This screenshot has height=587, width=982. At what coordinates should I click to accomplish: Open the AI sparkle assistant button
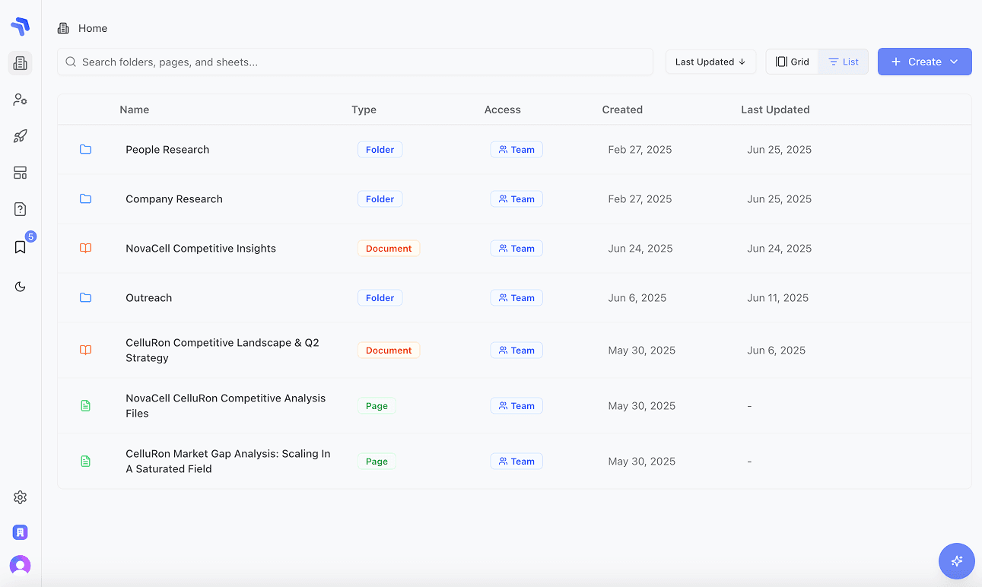point(957,561)
